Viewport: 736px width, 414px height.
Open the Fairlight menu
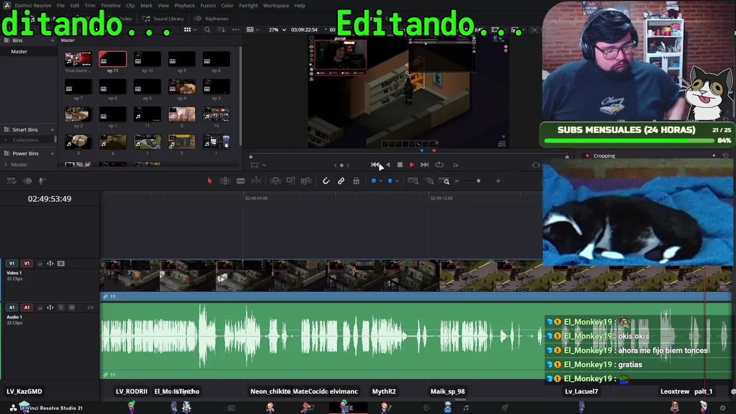pyautogui.click(x=248, y=6)
